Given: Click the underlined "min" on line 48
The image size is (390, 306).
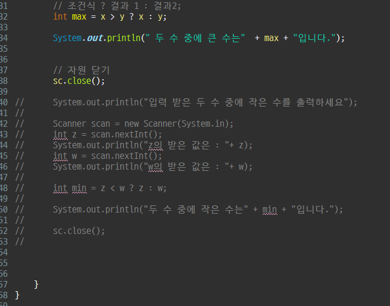Looking at the screenshot, I should coord(79,188).
